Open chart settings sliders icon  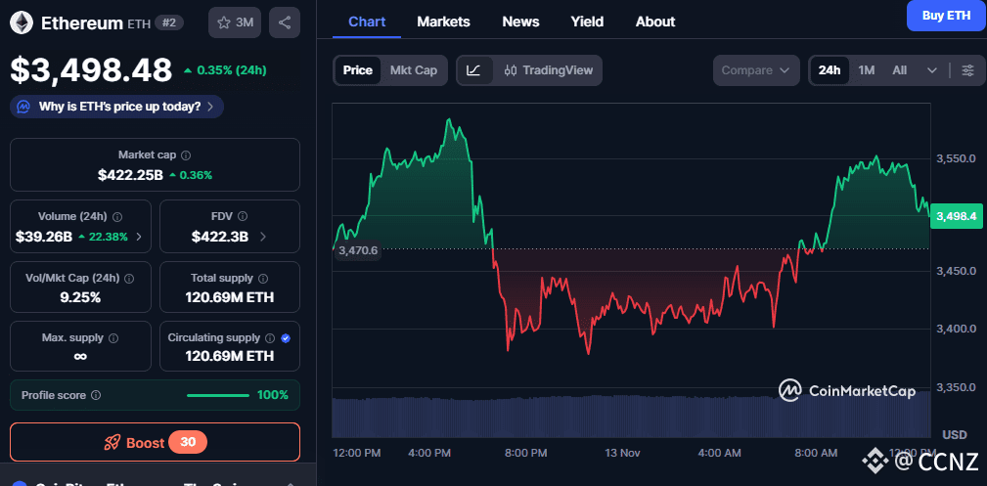coord(967,70)
